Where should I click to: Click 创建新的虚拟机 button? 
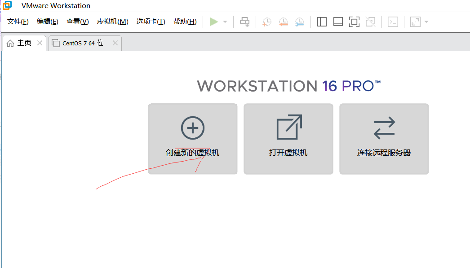click(x=192, y=139)
